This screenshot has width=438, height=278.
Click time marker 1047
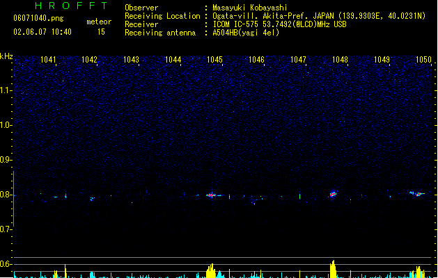pyautogui.click(x=298, y=60)
